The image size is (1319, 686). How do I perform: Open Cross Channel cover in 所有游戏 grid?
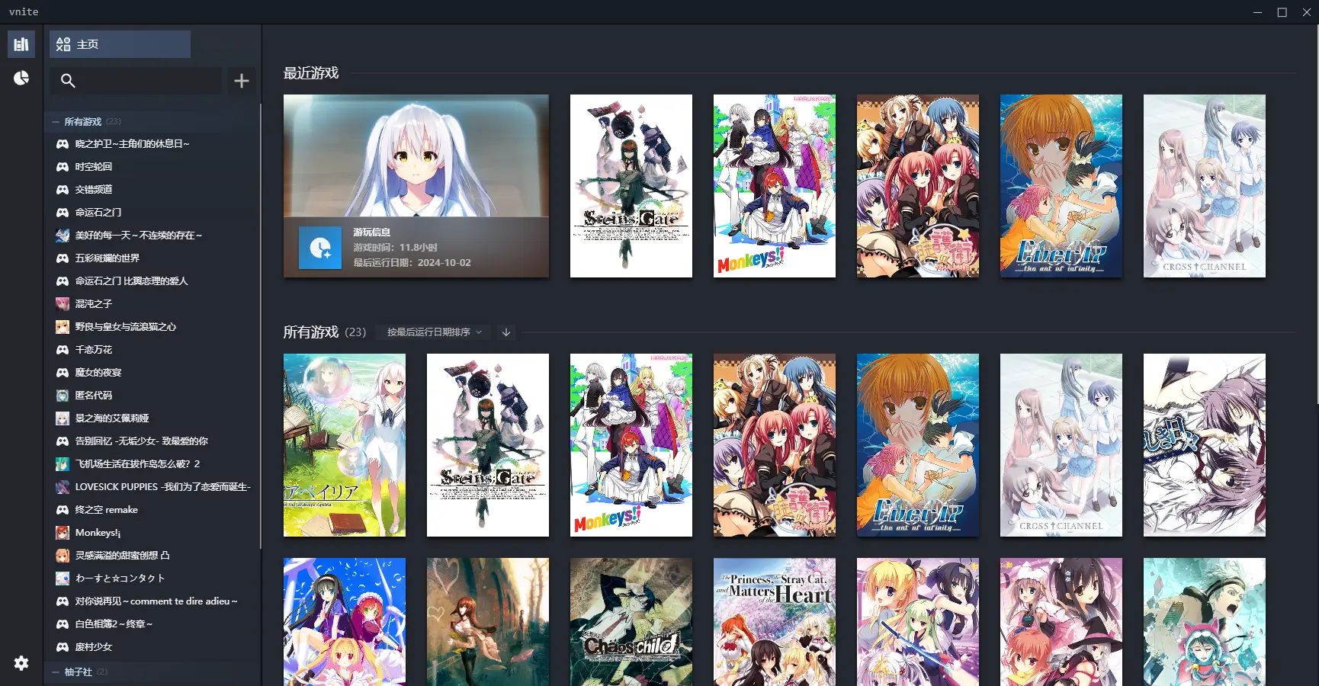(1061, 445)
